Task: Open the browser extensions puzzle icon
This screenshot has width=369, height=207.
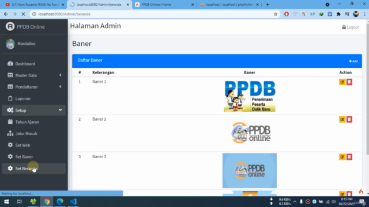Action: click(x=338, y=14)
